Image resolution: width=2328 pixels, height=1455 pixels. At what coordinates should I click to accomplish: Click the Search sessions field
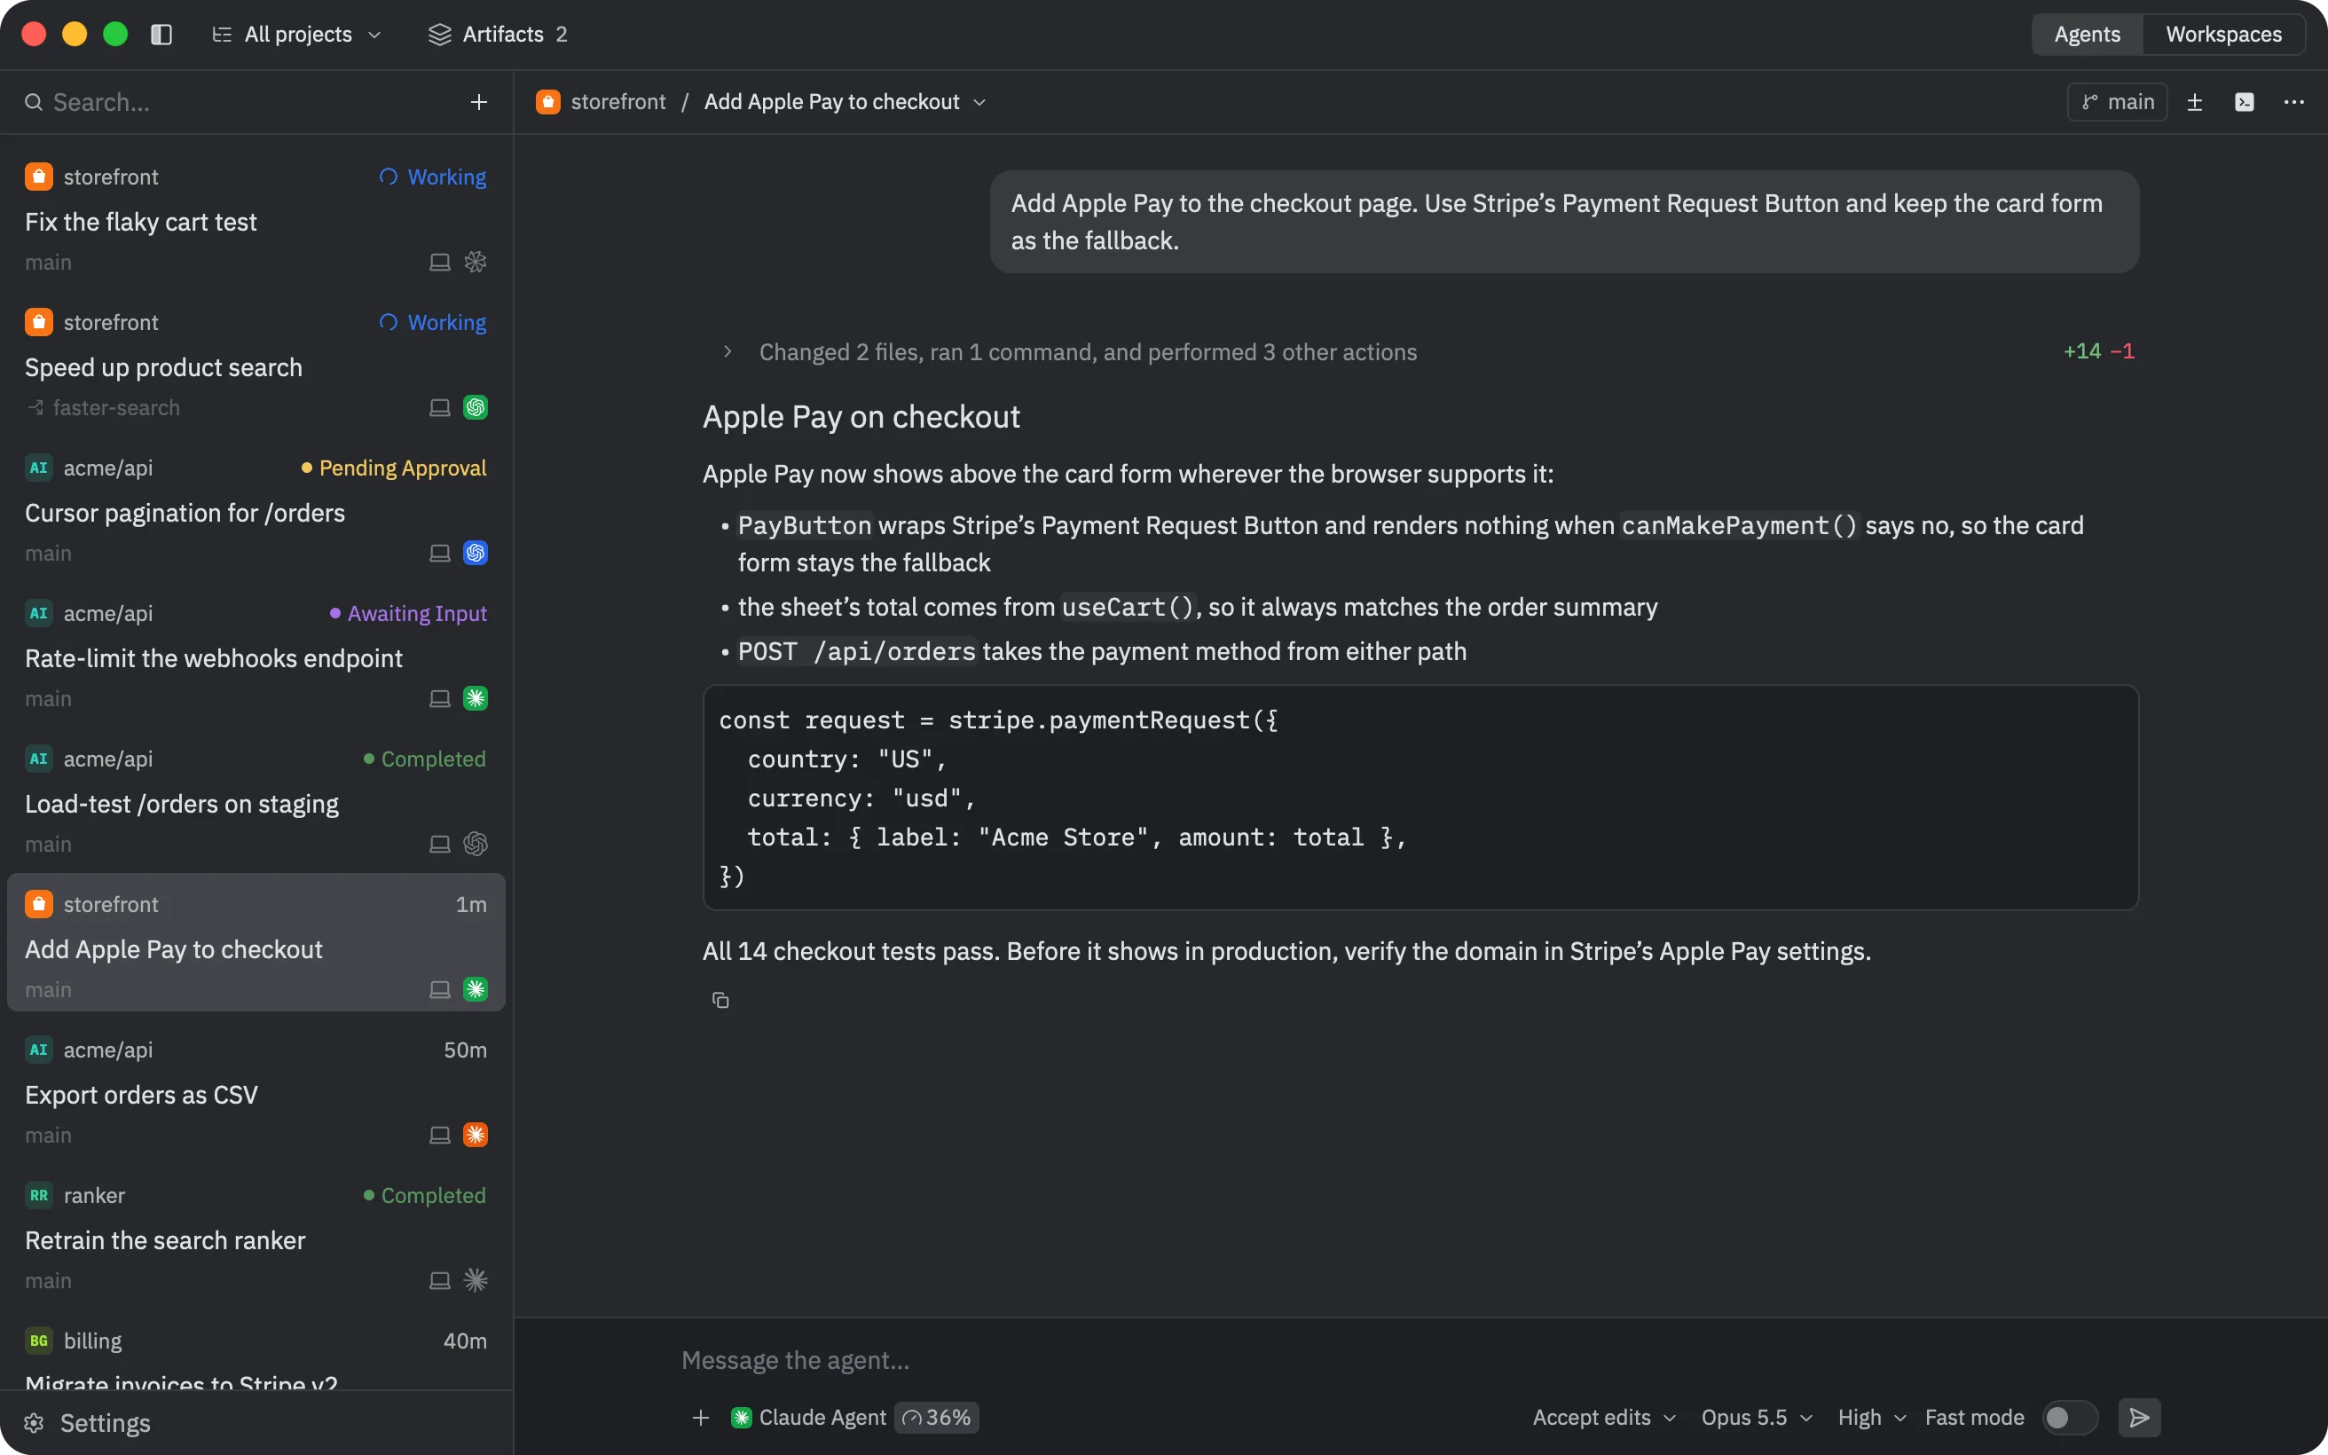click(240, 102)
